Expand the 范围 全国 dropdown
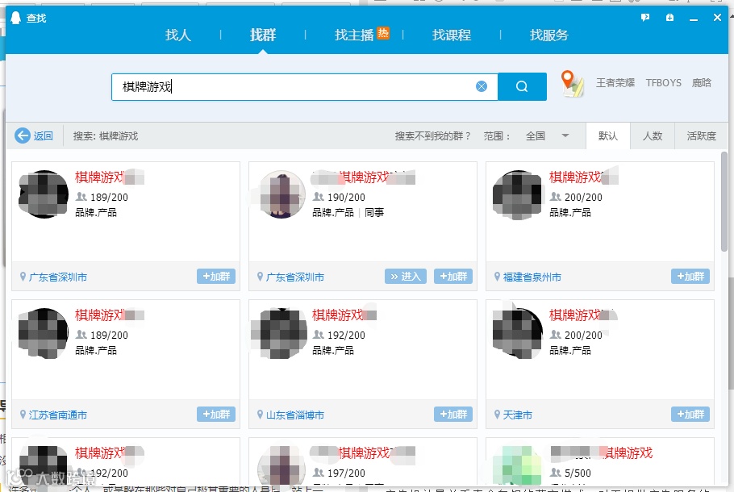This screenshot has width=734, height=492. pyautogui.click(x=547, y=136)
